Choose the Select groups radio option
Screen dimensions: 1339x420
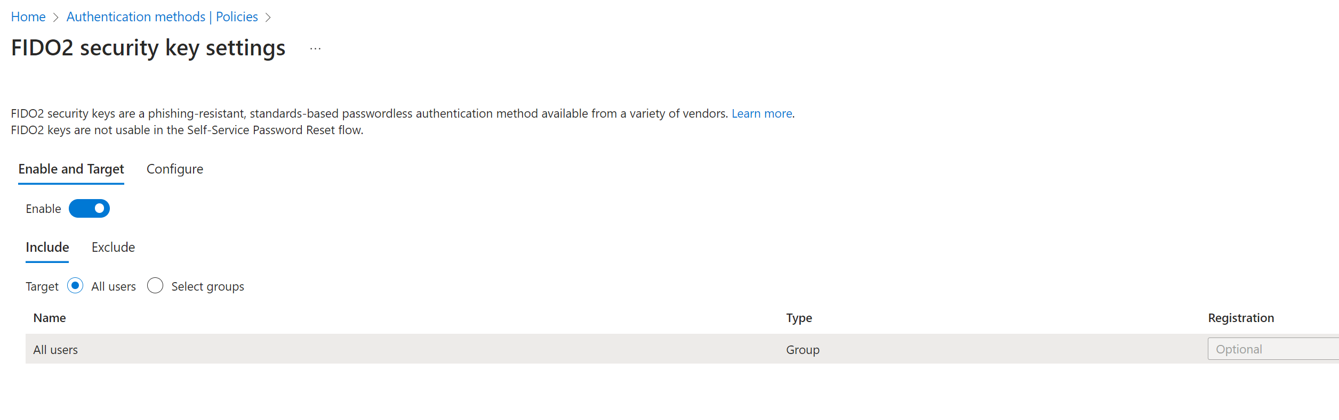pyautogui.click(x=155, y=286)
